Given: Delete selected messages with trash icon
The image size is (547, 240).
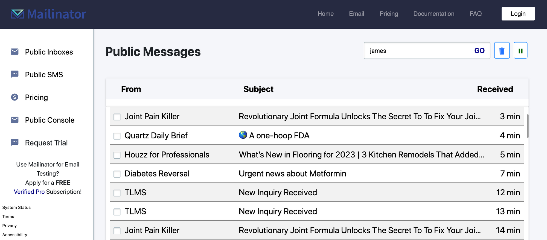Looking at the screenshot, I should tap(502, 50).
